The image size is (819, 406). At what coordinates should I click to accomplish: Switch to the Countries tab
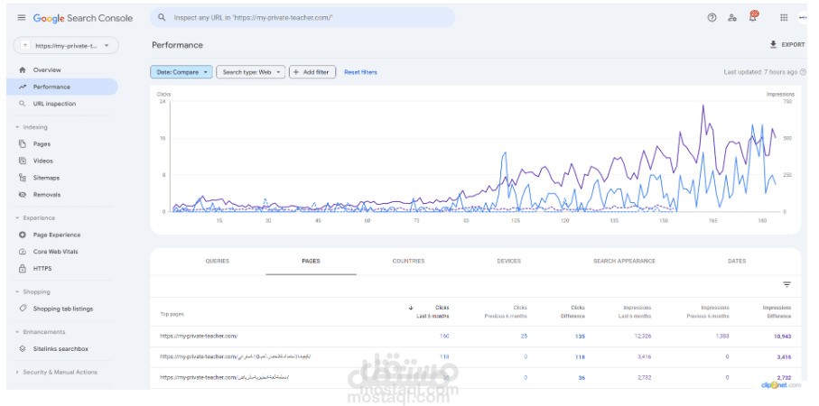pyautogui.click(x=408, y=261)
